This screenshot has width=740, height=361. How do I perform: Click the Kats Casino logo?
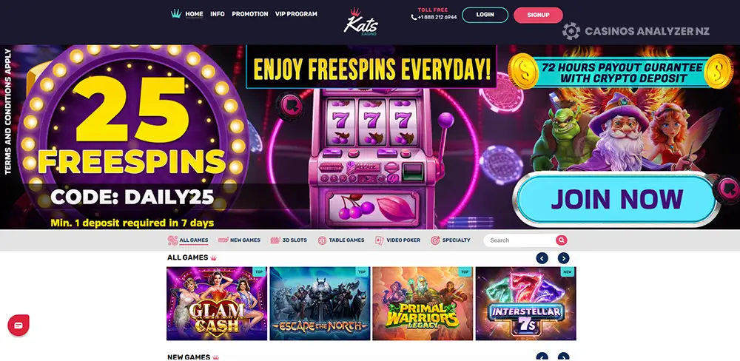tap(360, 21)
